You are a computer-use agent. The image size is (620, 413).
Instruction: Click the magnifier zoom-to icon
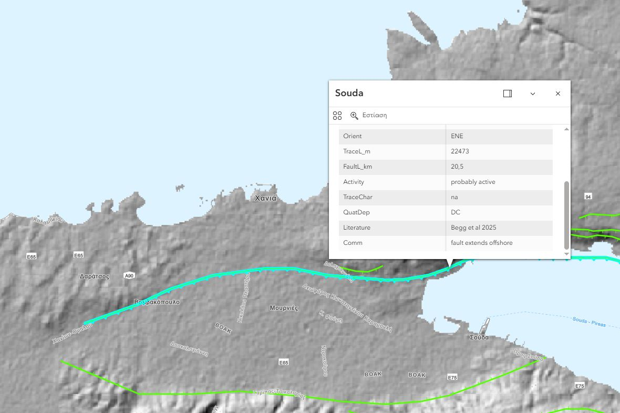355,116
